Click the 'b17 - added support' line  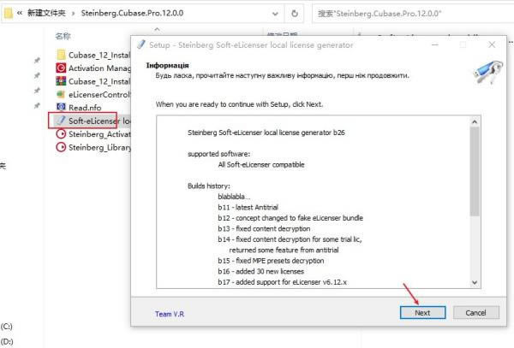click(282, 282)
